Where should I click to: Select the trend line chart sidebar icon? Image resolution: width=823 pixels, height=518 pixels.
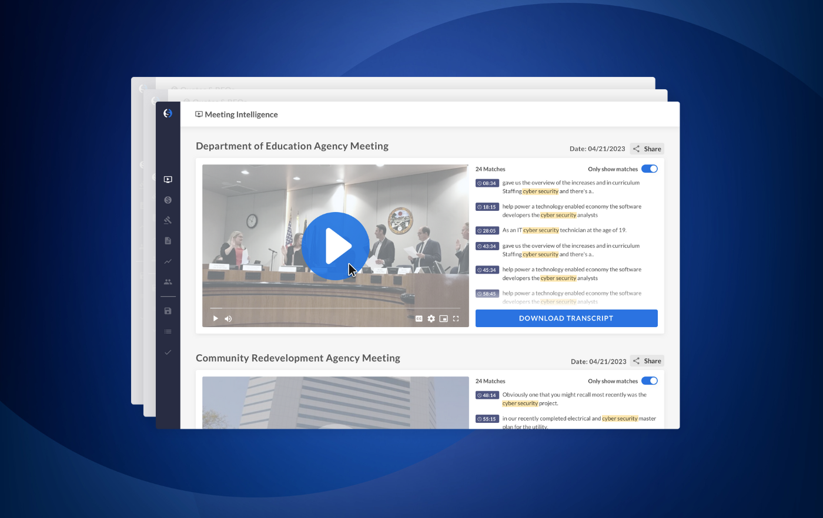168,261
